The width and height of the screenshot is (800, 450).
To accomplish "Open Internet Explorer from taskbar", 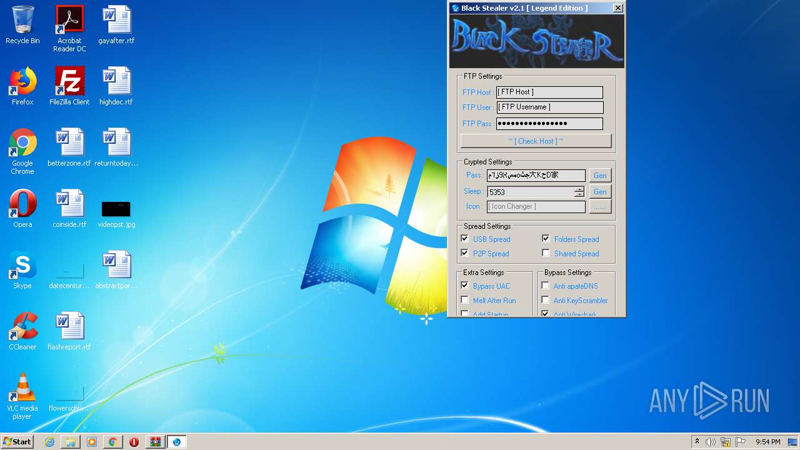I will [x=49, y=442].
